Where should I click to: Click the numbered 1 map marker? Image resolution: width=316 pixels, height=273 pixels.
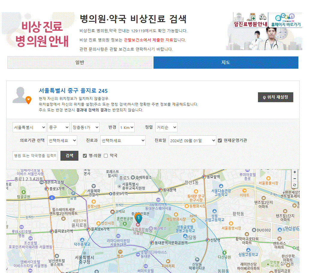(x=139, y=218)
